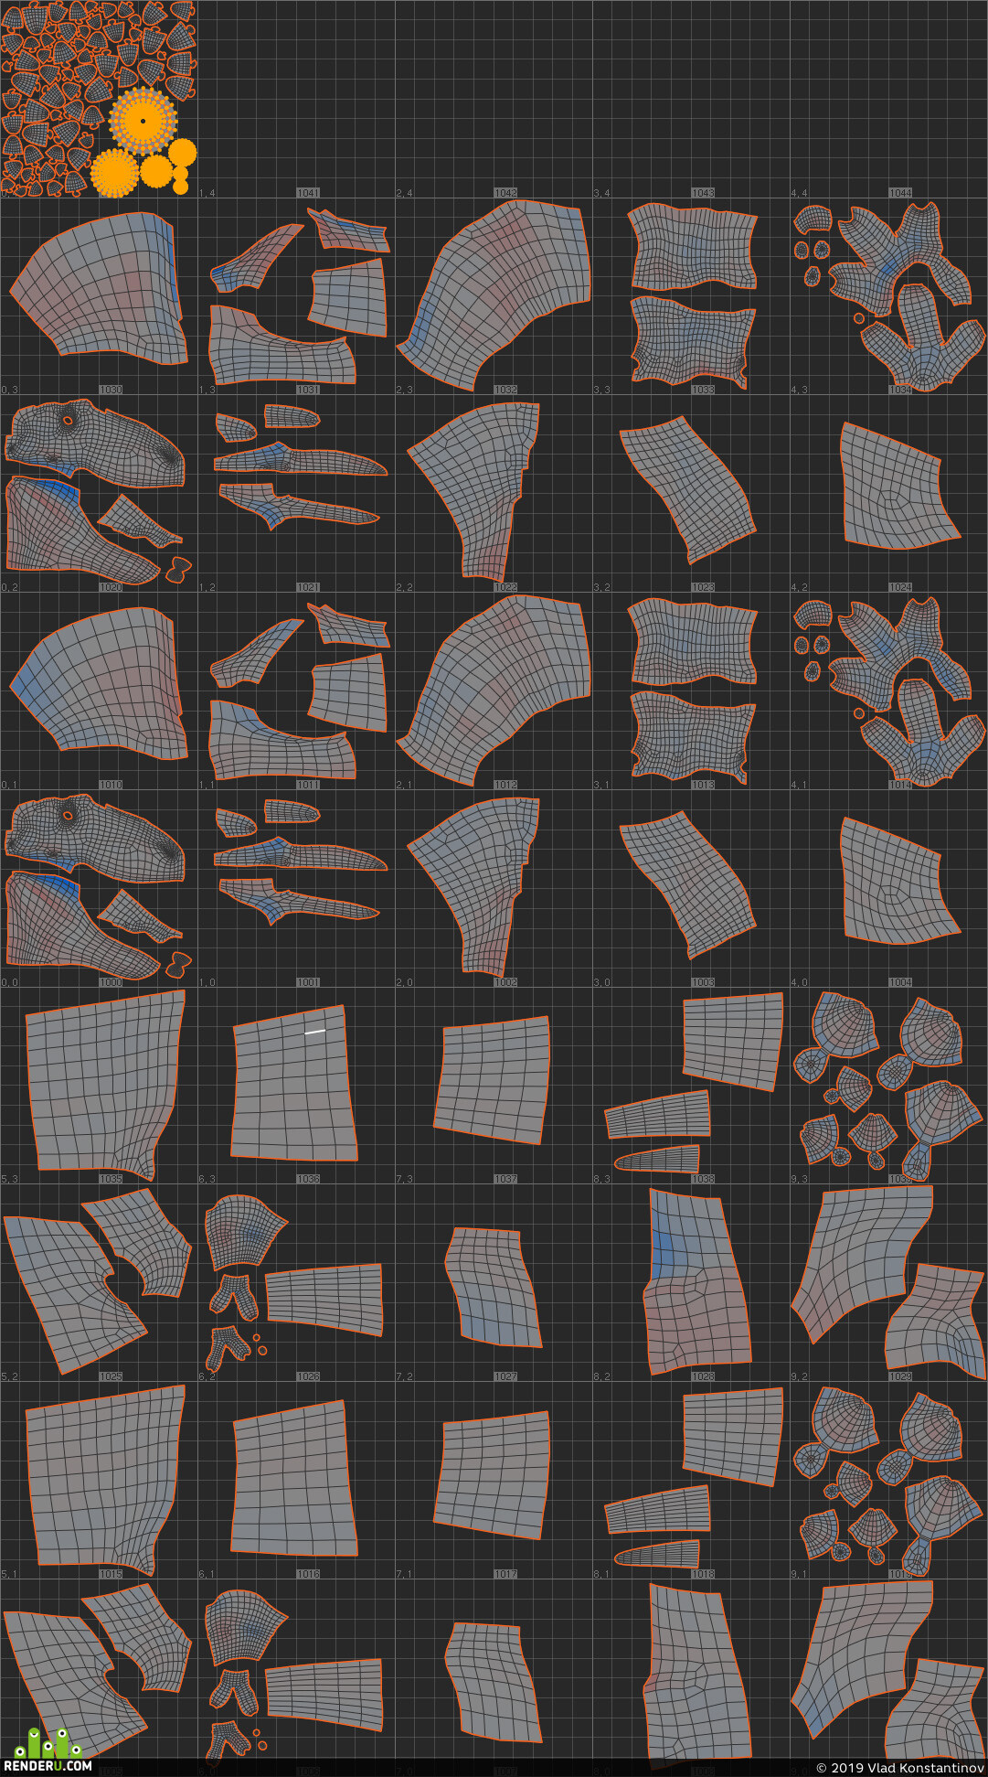This screenshot has height=1777, width=988.
Task: Click the tile number label 1030
Action: pos(111,391)
